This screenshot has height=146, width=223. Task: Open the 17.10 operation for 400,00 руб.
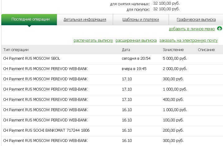pyautogui.click(x=45, y=100)
